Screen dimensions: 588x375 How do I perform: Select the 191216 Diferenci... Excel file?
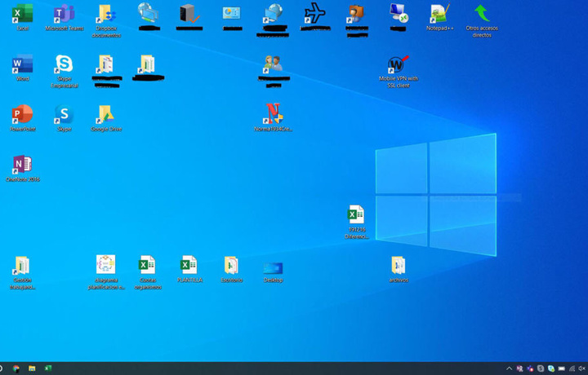tap(357, 222)
